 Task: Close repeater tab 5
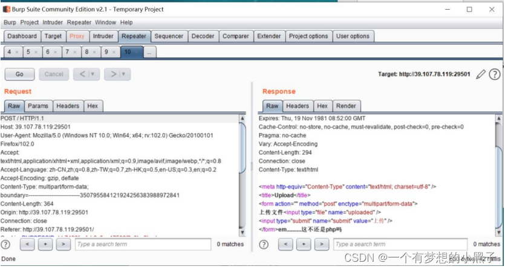pyautogui.click(x=36, y=52)
